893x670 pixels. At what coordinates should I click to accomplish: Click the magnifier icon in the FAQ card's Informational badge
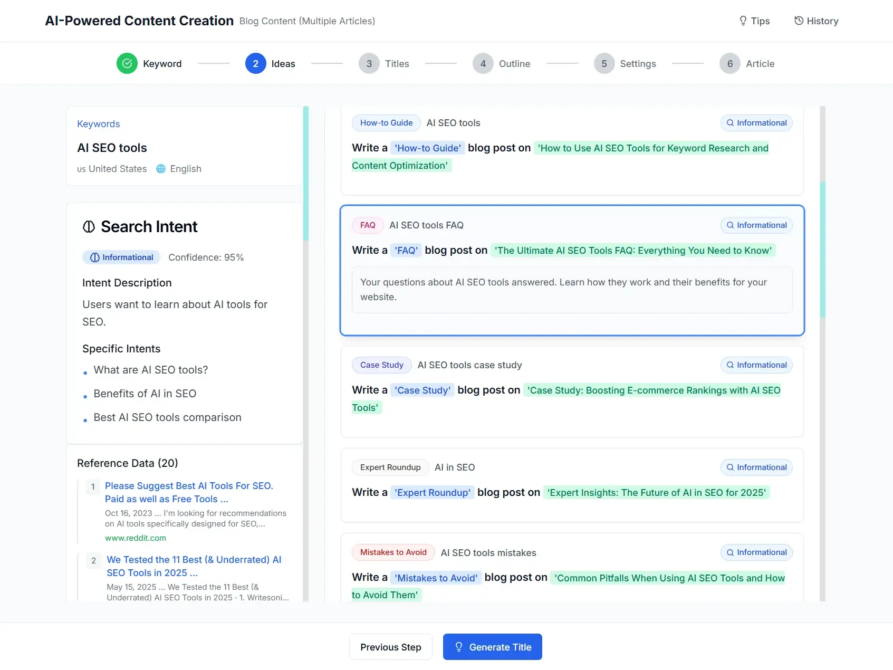pyautogui.click(x=729, y=225)
